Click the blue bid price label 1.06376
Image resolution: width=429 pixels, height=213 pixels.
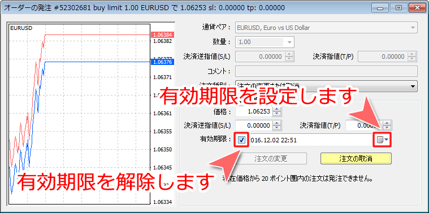click(x=163, y=62)
